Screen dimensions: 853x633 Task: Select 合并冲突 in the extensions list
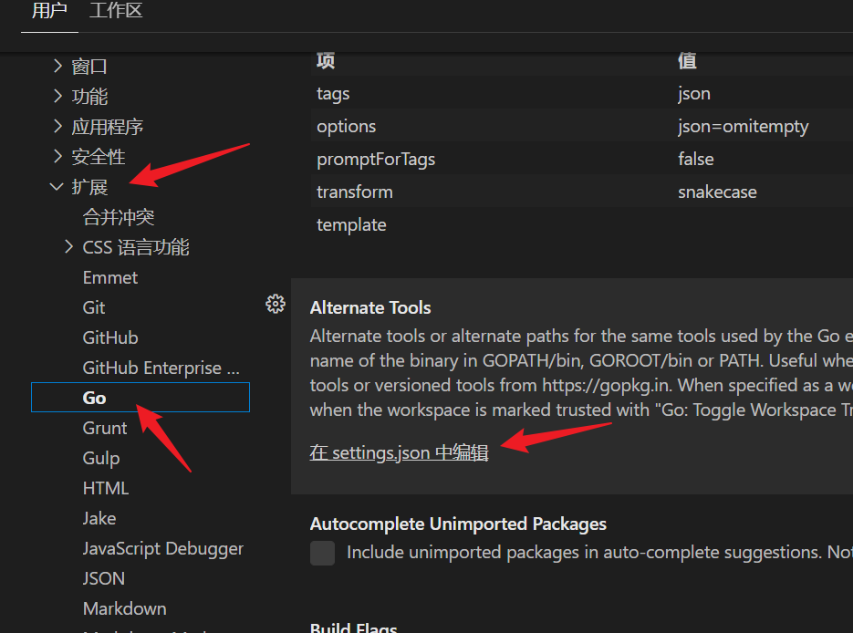point(119,217)
